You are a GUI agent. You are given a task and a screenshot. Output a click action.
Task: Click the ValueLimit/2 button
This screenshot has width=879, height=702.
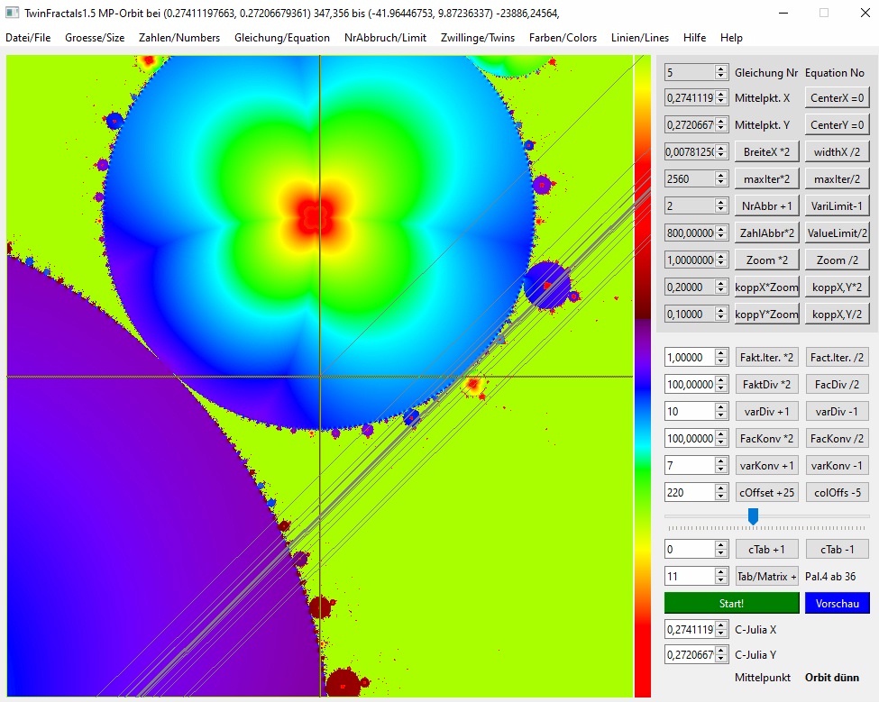pos(837,232)
